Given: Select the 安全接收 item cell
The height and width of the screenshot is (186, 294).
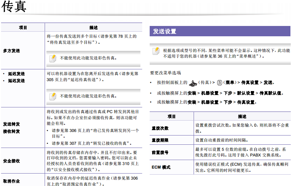Looking at the screenshot, I should tap(23, 161).
